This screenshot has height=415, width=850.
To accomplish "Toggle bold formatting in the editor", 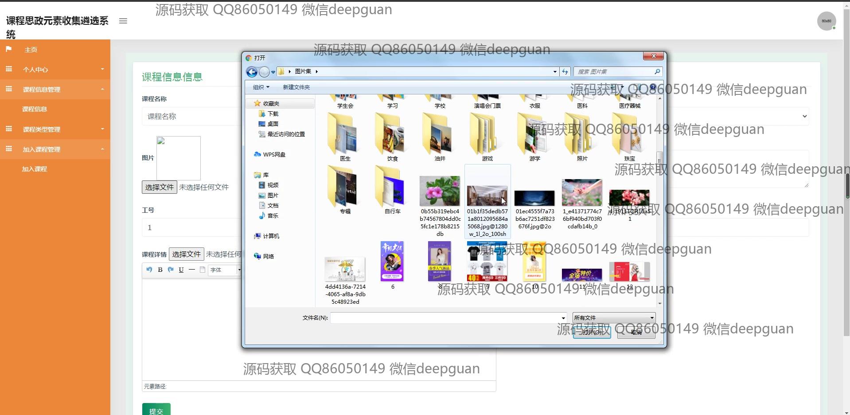I will (x=160, y=270).
